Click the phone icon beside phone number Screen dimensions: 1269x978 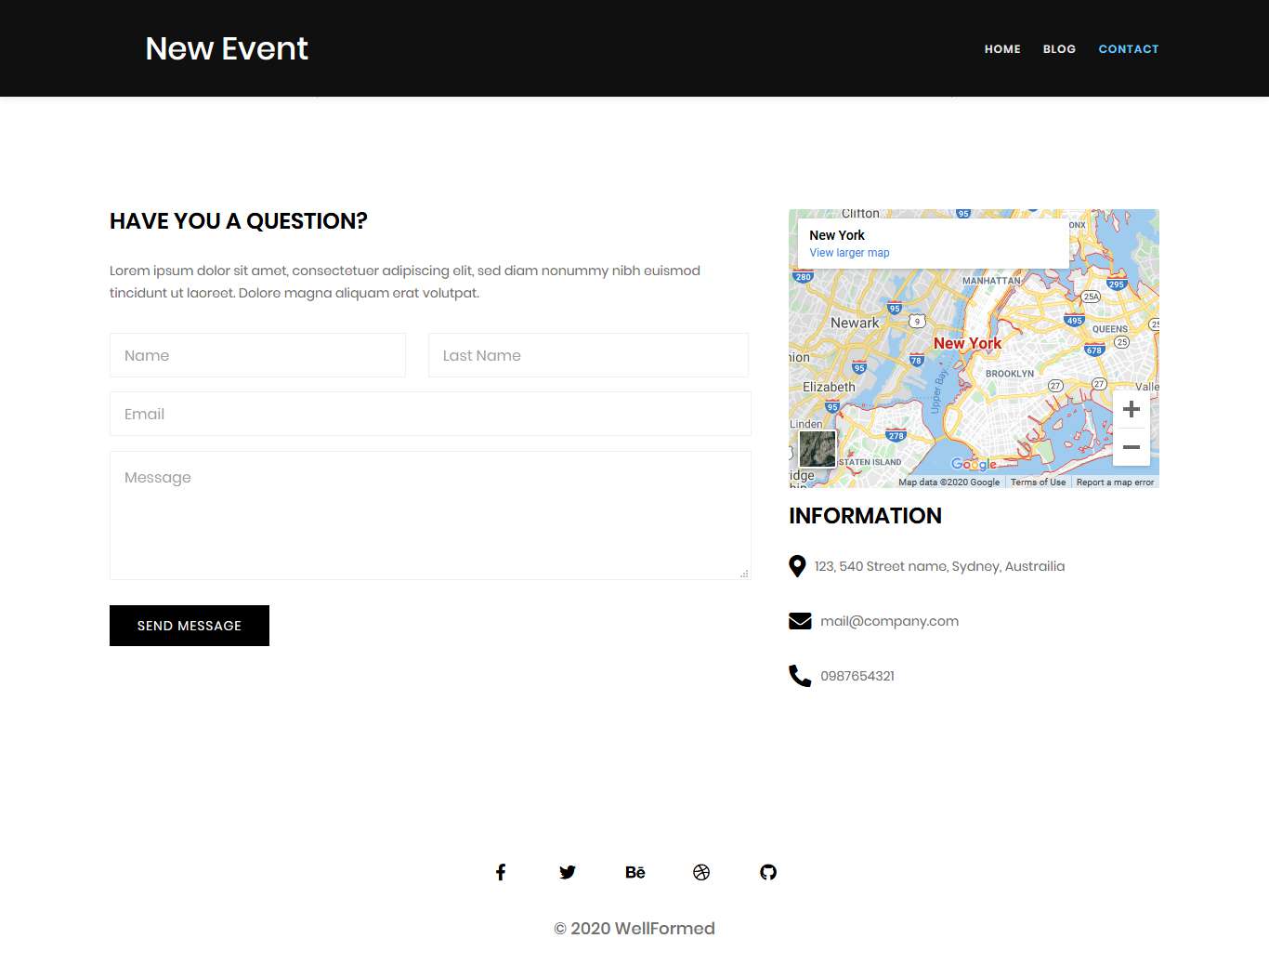tap(800, 676)
